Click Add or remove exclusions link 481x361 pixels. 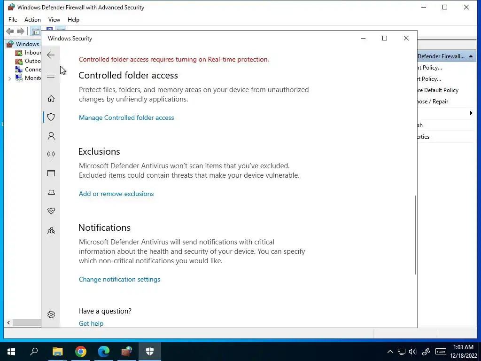(116, 194)
